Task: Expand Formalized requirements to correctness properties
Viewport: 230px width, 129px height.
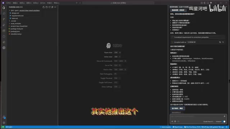Action: tap(198, 37)
